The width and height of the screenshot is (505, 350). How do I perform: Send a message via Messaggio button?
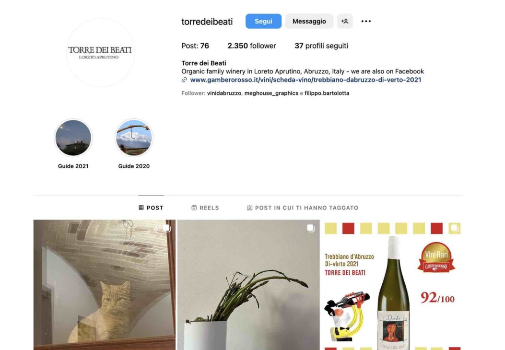point(309,21)
